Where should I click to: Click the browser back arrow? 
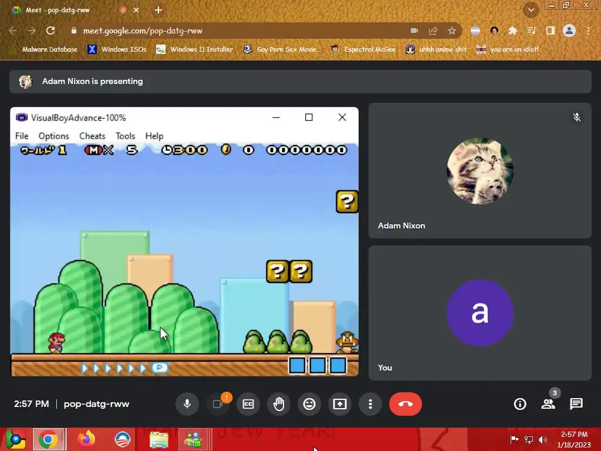[x=13, y=31]
